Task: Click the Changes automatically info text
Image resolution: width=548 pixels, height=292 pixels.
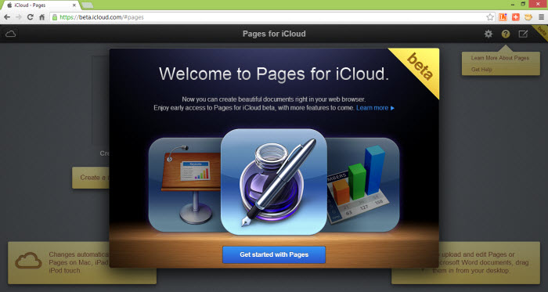Action: 79,263
